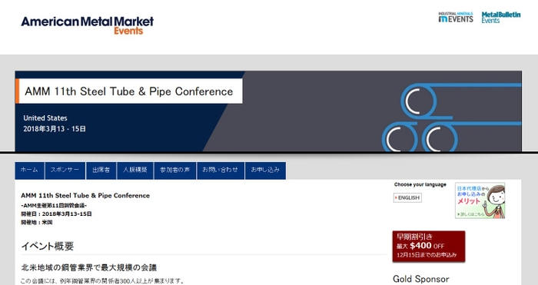Switch language to ENGLISH

[x=407, y=198]
